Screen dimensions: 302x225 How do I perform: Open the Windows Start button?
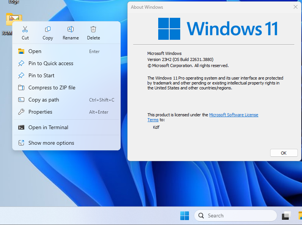184,216
